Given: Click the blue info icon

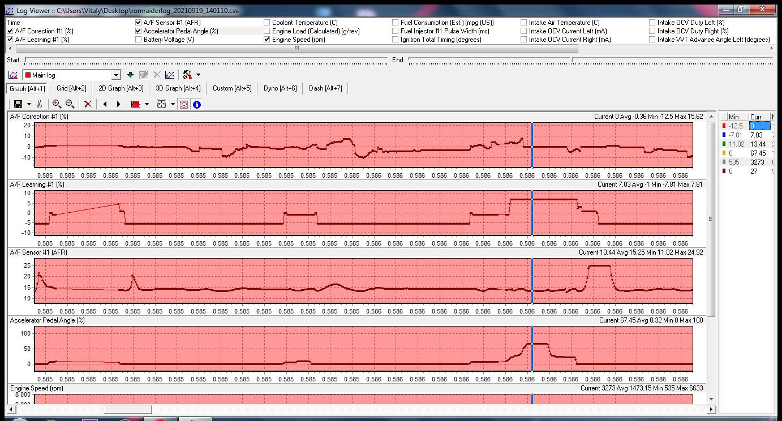Looking at the screenshot, I should 197,104.
